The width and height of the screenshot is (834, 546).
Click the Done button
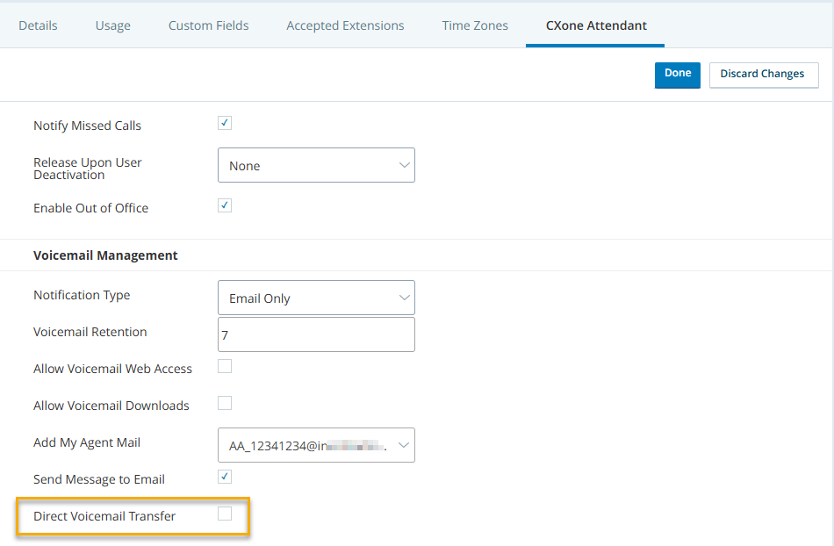[677, 74]
